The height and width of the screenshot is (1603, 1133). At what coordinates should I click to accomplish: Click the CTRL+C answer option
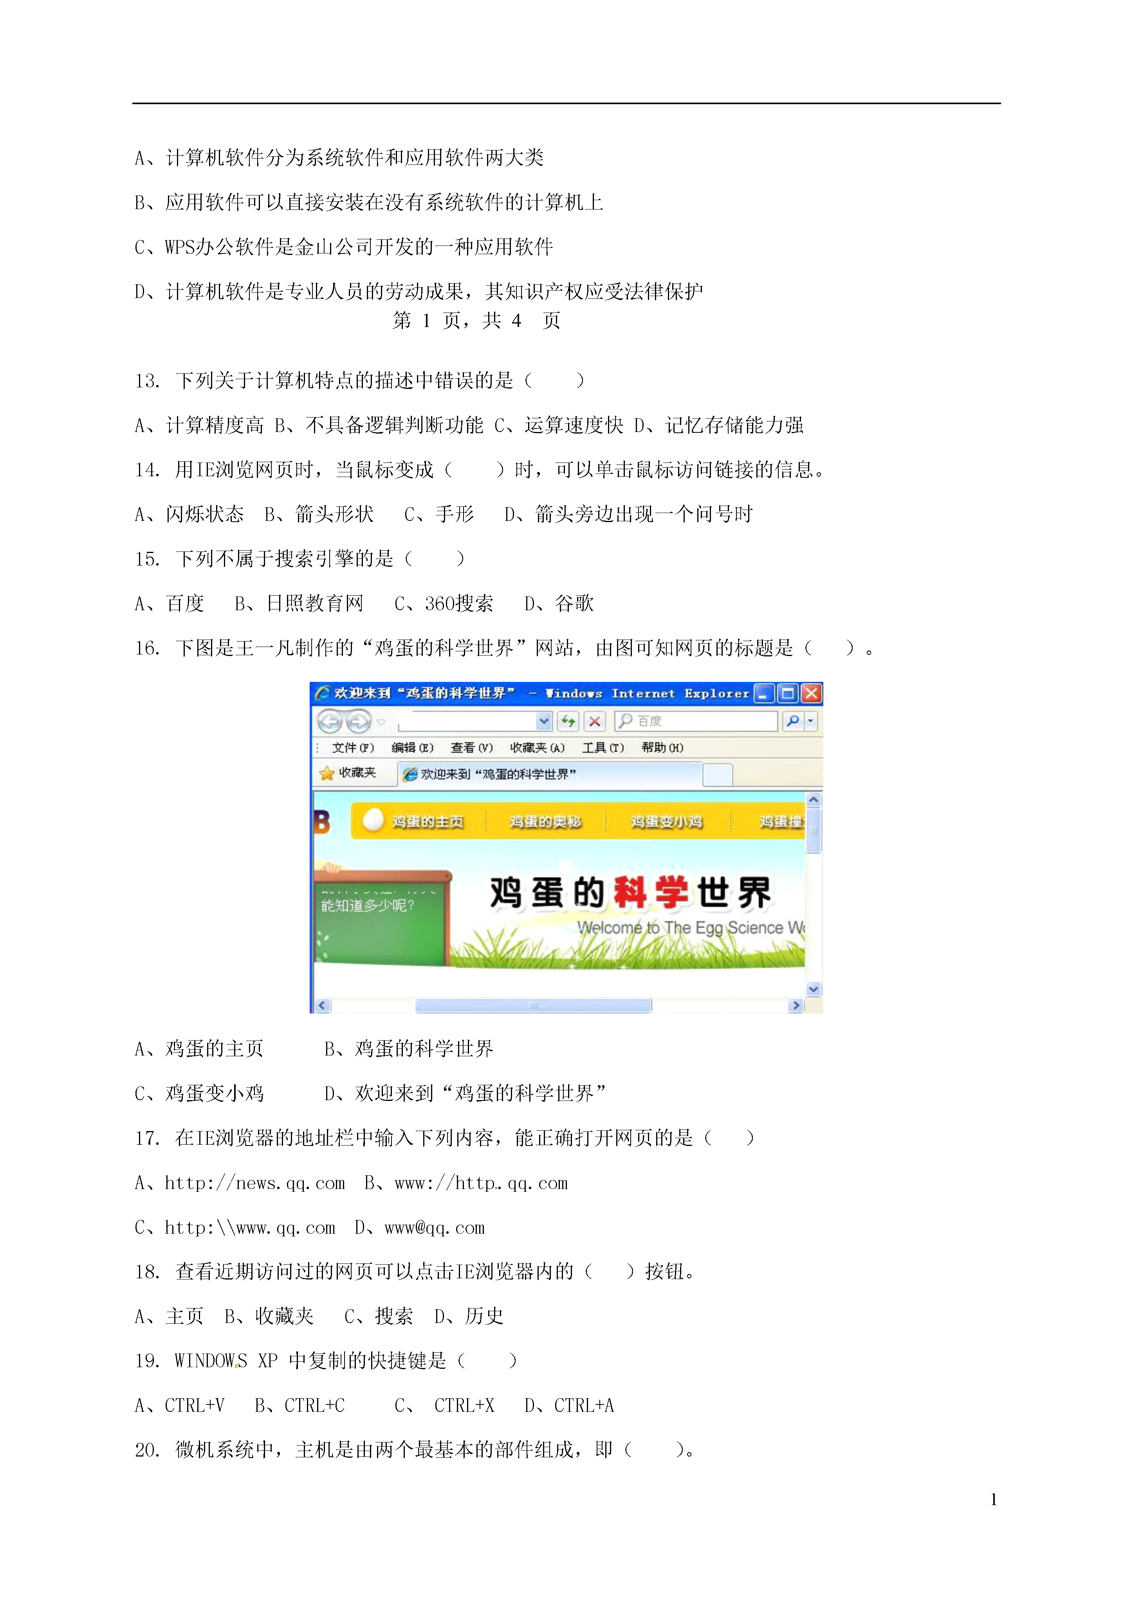pyautogui.click(x=300, y=1405)
